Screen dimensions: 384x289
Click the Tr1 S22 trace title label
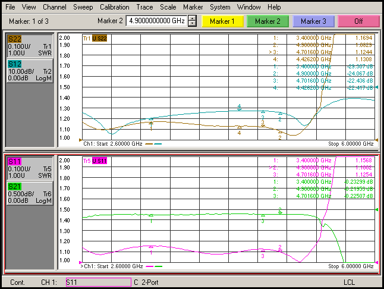pyautogui.click(x=95, y=39)
